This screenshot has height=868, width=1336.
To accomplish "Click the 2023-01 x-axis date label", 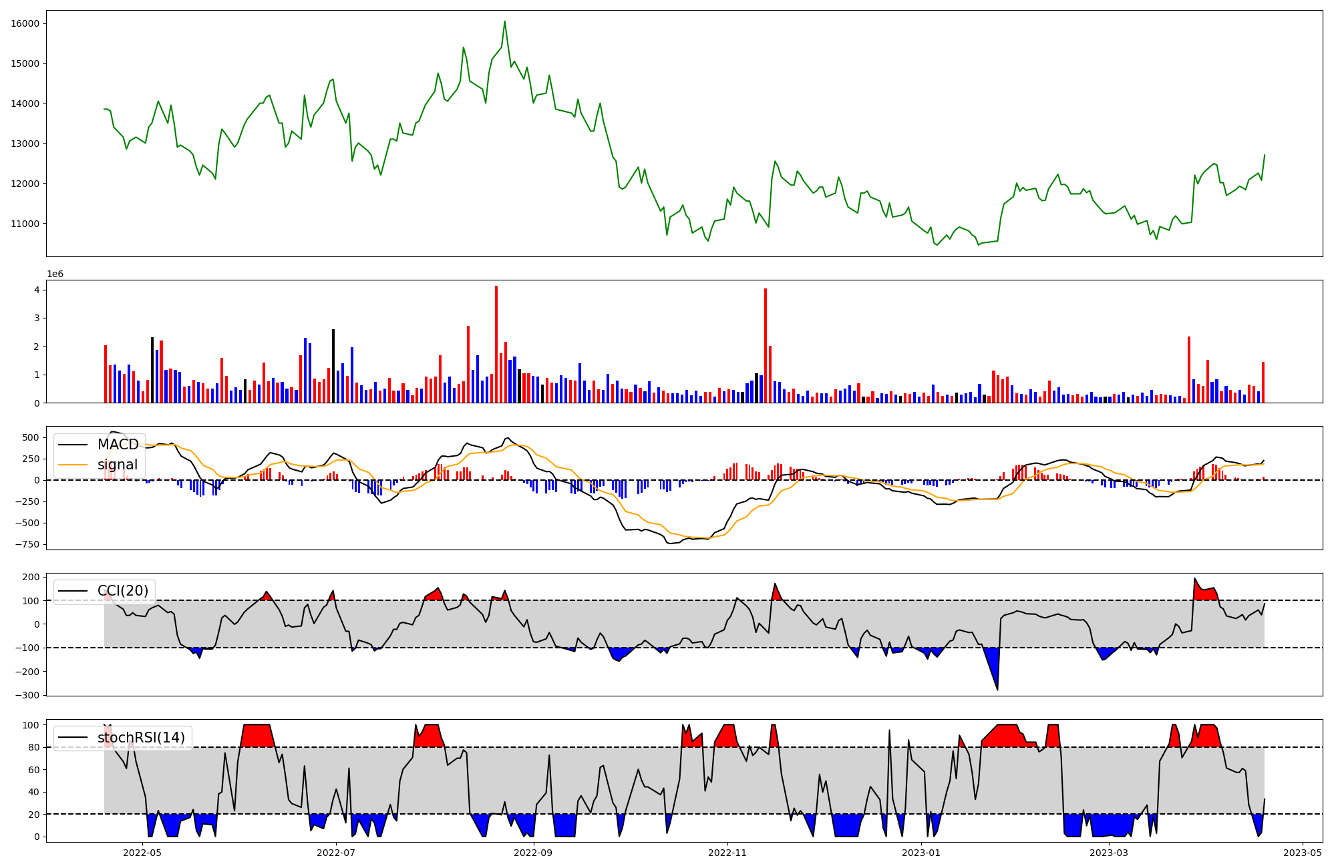I will (921, 853).
